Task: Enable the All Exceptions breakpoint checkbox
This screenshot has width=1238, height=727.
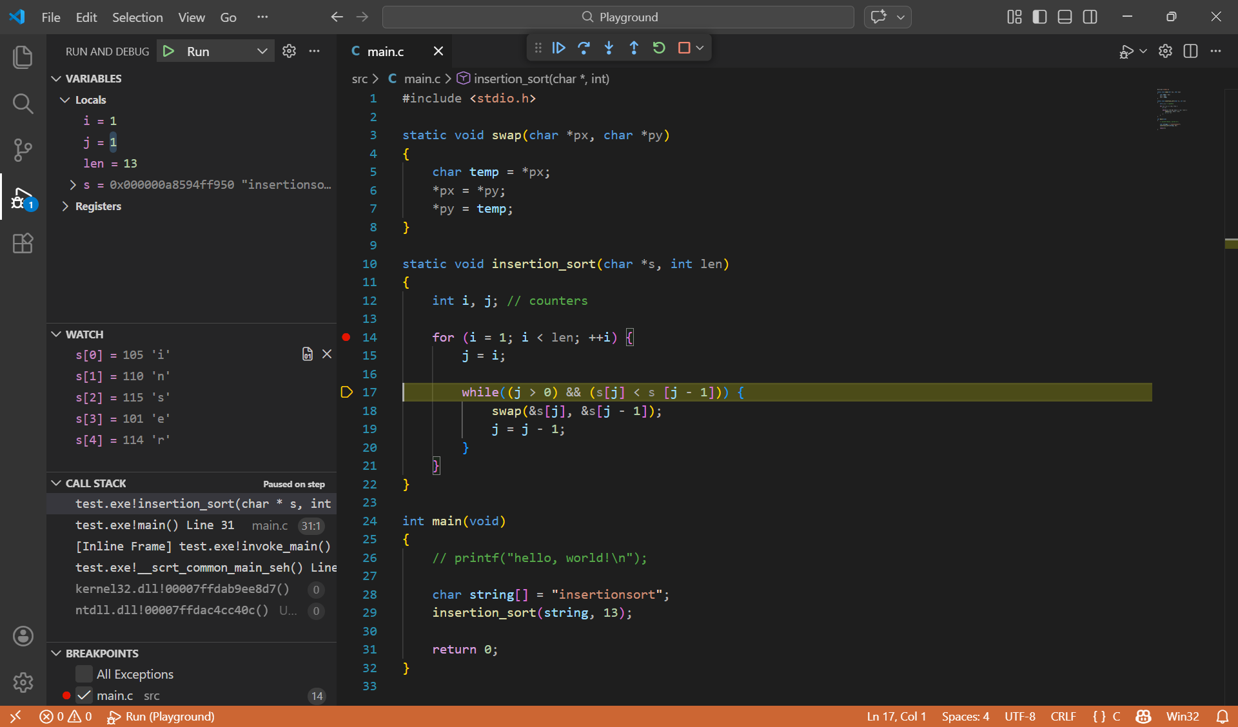Action: click(x=84, y=674)
